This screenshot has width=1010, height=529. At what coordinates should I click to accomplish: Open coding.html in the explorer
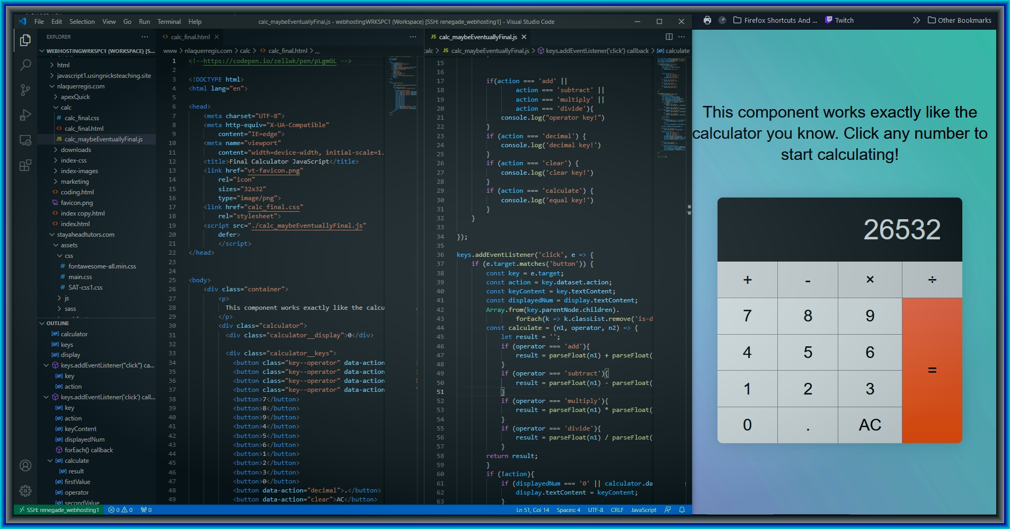click(77, 192)
